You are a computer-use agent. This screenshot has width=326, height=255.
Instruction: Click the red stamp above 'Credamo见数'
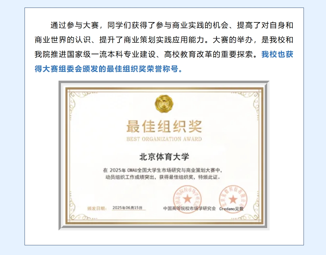233,199
